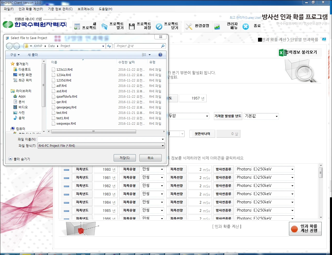
Task: Expand the 파일 이름 dropdown arrow
Action: coord(163,139)
